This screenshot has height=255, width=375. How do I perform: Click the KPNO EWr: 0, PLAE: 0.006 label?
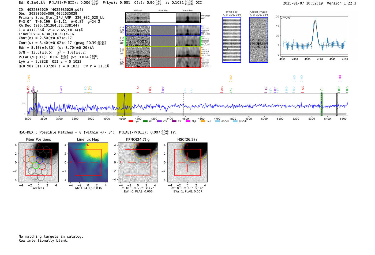138,191
